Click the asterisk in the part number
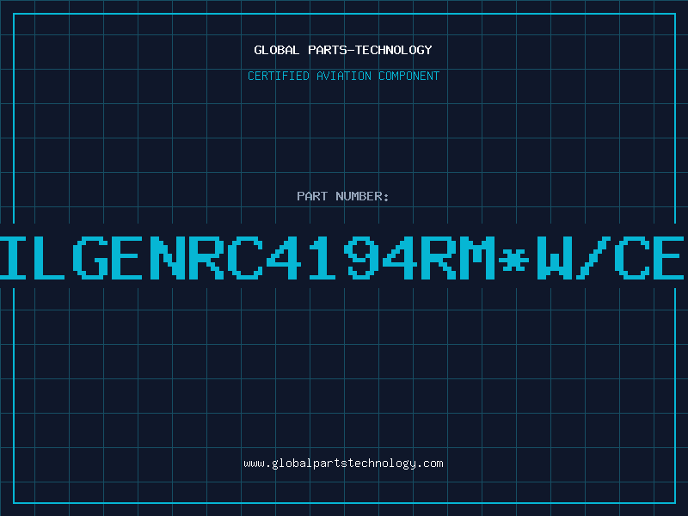This screenshot has width=688, height=516. (x=514, y=260)
